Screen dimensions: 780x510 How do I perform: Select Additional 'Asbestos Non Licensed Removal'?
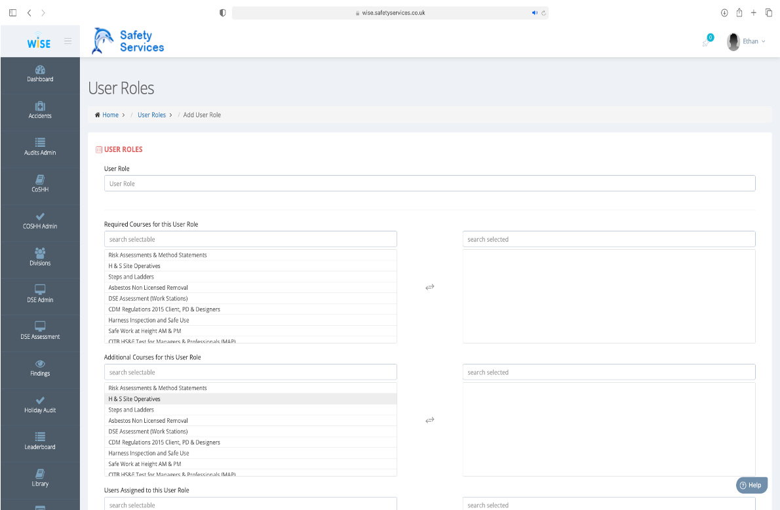click(x=250, y=420)
